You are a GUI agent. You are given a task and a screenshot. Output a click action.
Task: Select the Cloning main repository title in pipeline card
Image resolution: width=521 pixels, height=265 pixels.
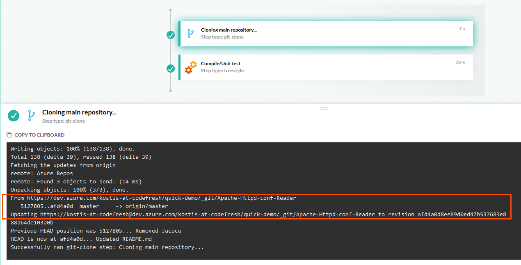tap(229, 30)
